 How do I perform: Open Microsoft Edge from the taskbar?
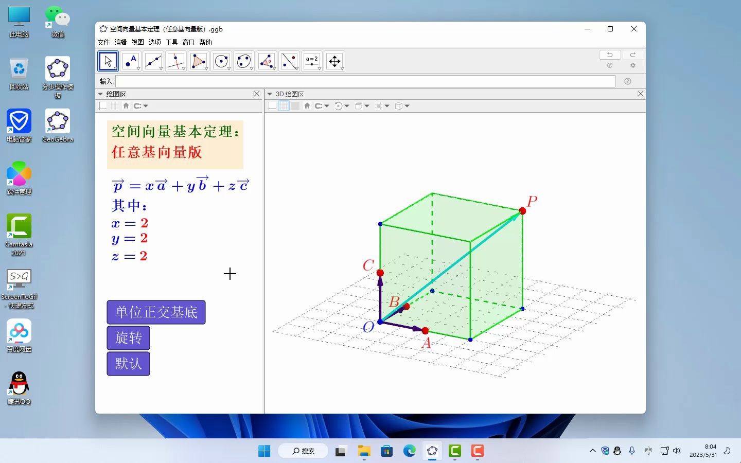point(410,451)
